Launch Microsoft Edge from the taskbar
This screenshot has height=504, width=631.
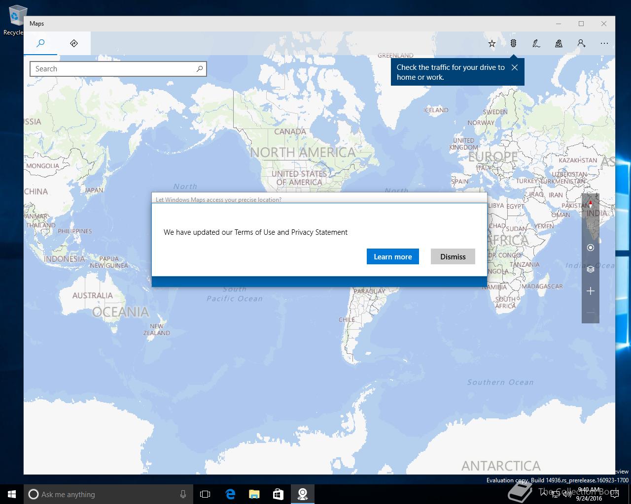[230, 494]
